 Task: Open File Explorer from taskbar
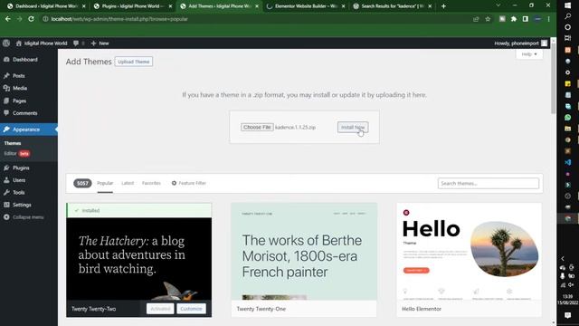[568, 129]
